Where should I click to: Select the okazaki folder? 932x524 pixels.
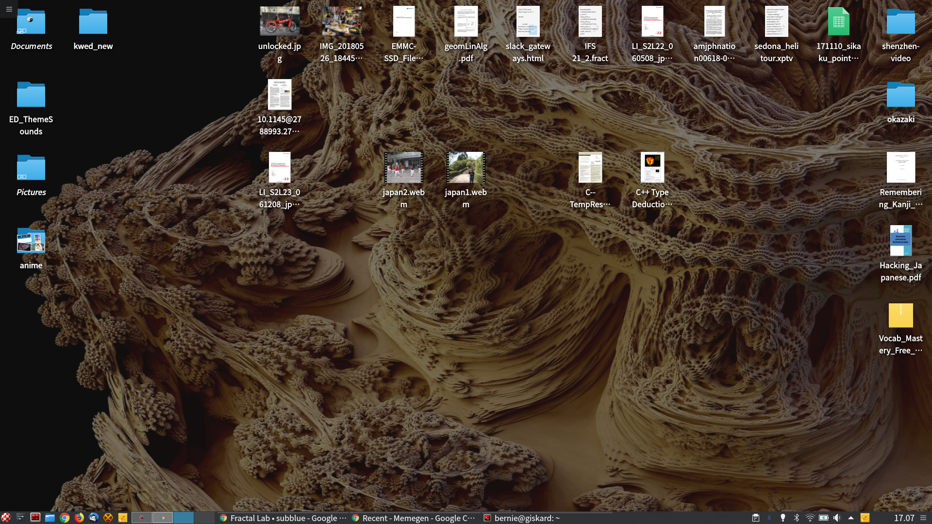900,95
